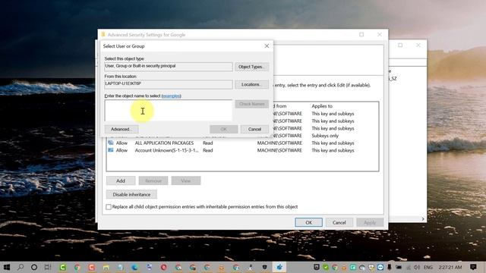The width and height of the screenshot is (486, 273).
Task: Click the Object Types button
Action: [x=251, y=67]
